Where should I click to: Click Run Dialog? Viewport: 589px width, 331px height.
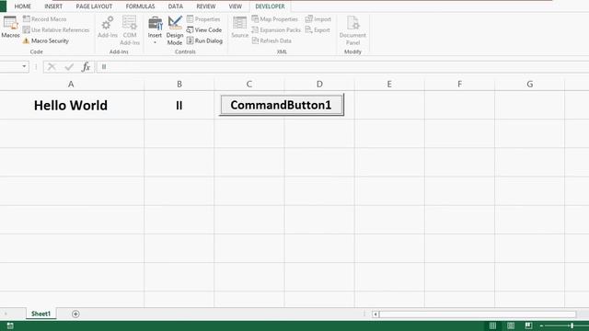point(204,40)
